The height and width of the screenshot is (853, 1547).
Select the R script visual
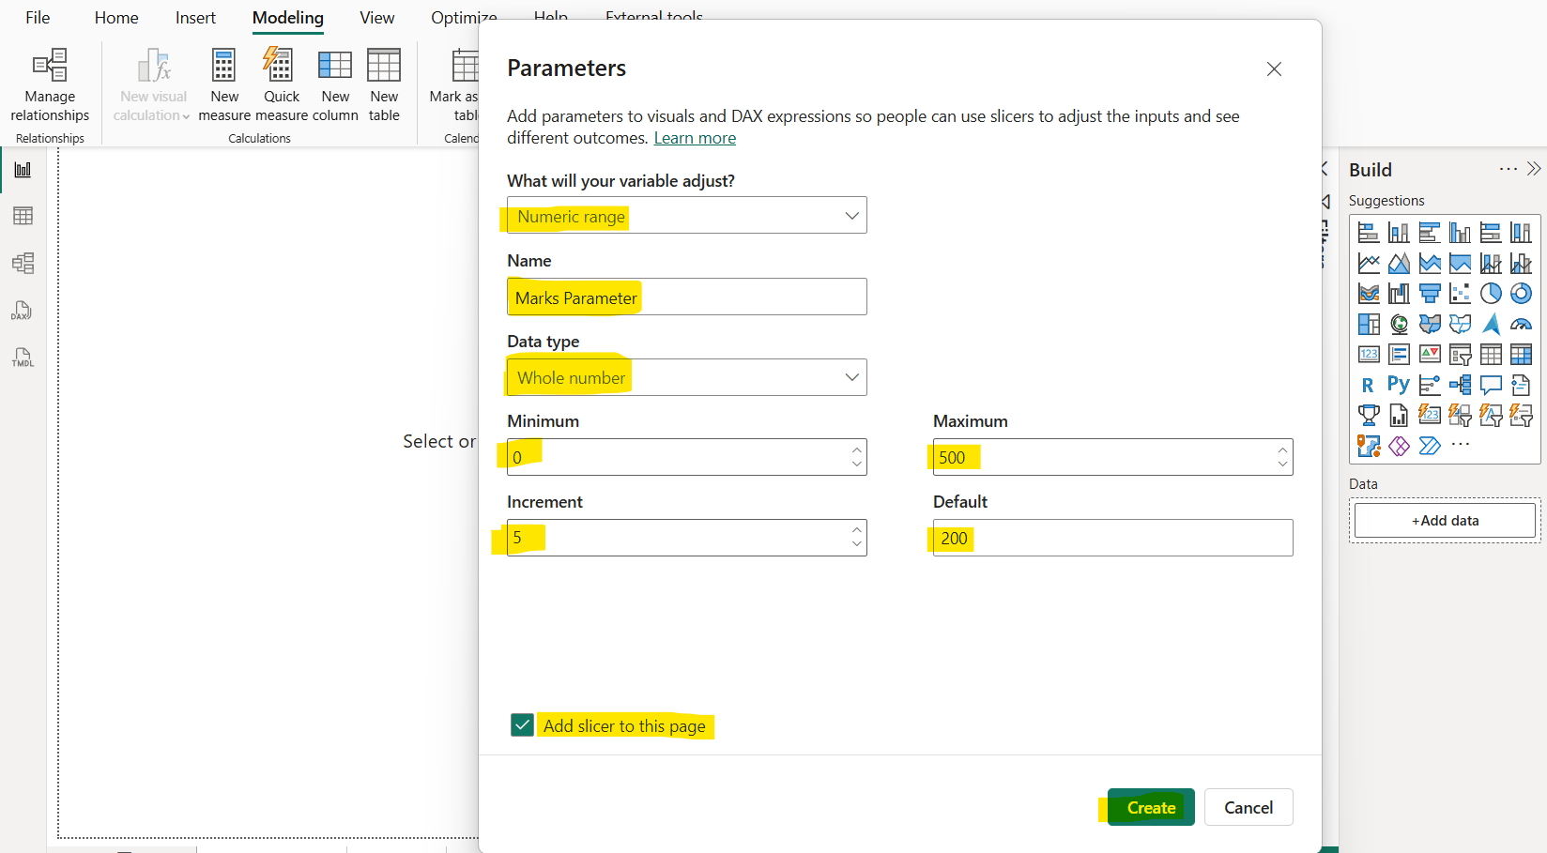(x=1368, y=385)
